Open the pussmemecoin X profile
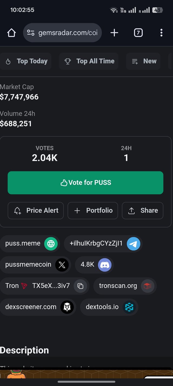This screenshot has width=173, height=386. tap(35, 264)
